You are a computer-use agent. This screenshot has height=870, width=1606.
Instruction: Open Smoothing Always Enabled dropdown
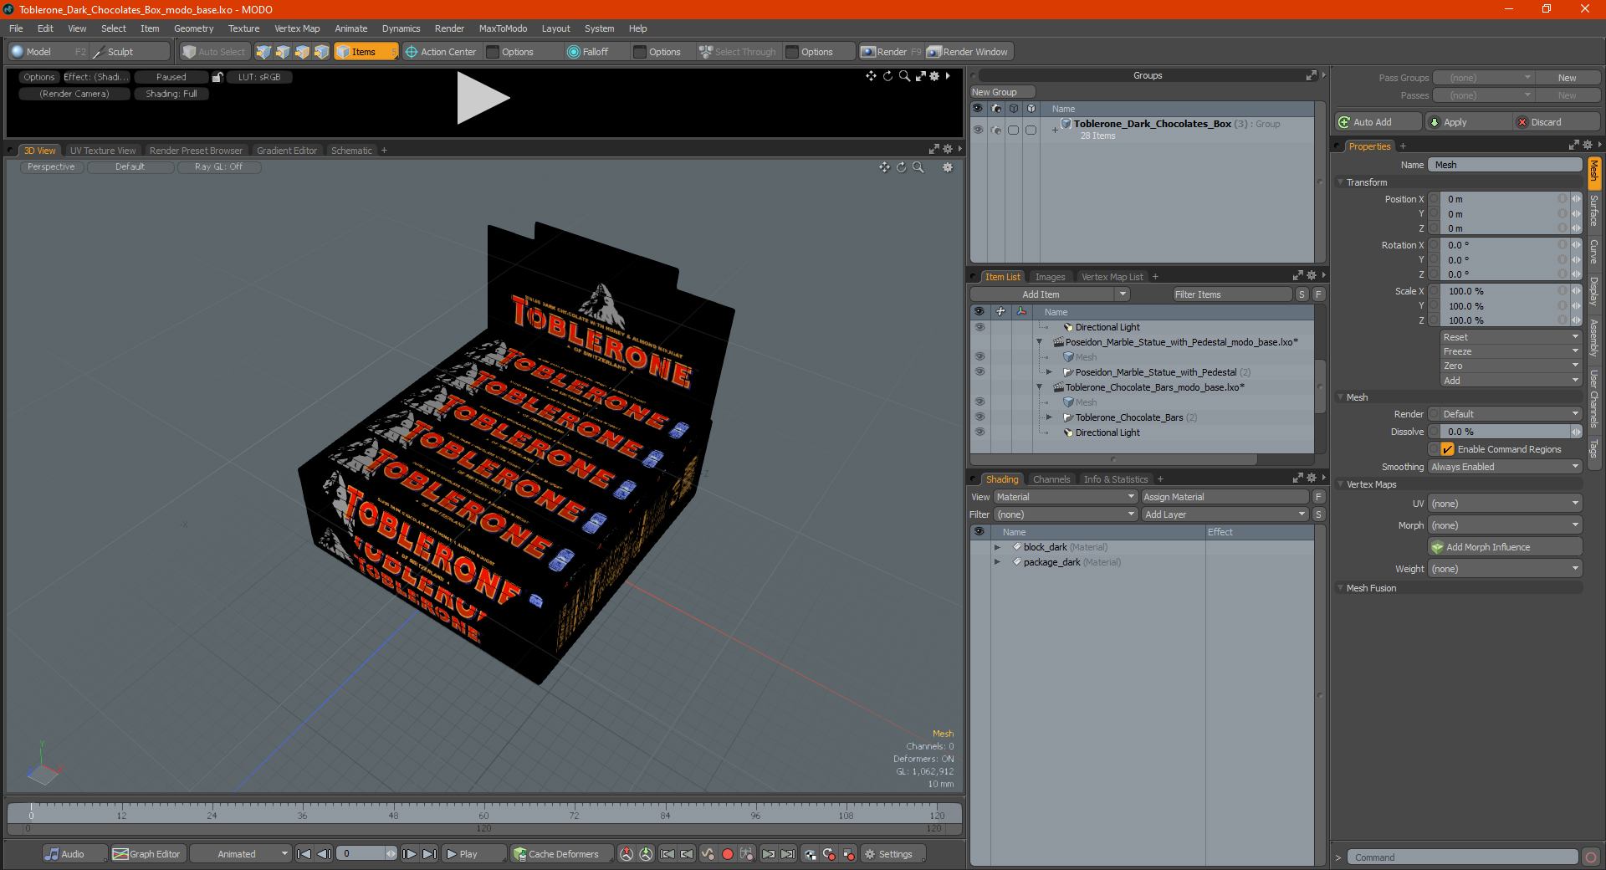[x=1505, y=467]
